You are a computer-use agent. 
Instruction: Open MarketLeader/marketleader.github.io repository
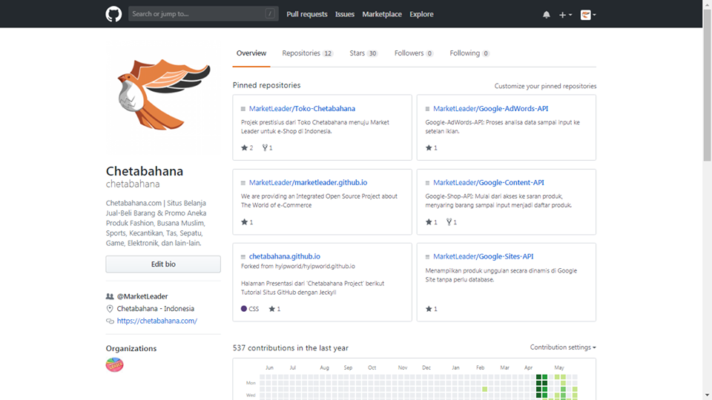[x=308, y=182]
